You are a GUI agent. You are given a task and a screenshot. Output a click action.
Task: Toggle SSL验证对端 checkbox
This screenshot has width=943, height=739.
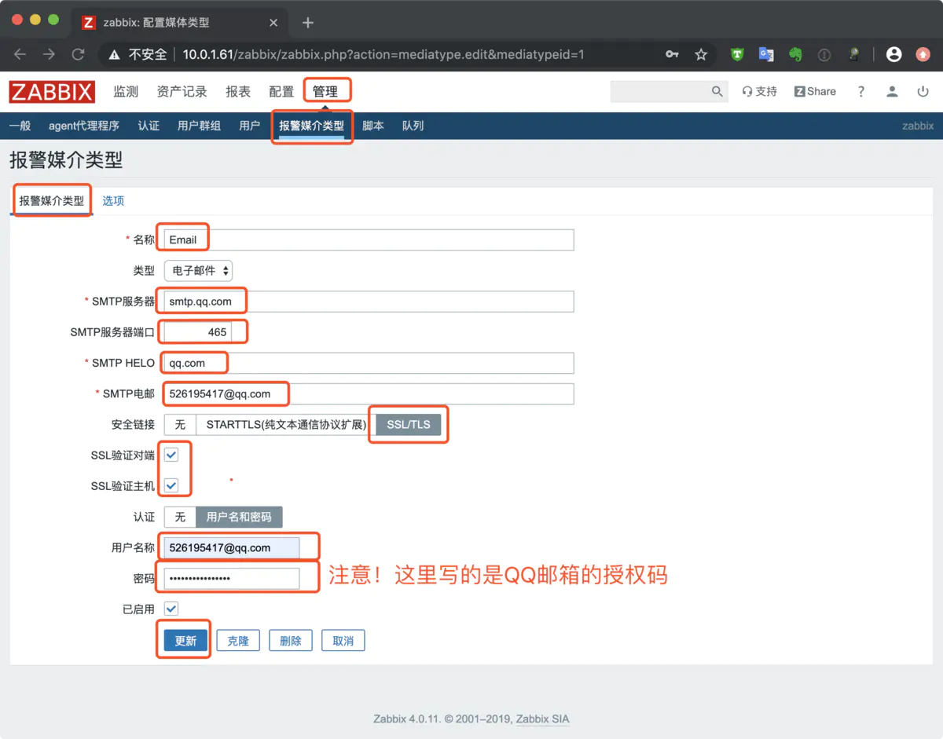pos(171,455)
